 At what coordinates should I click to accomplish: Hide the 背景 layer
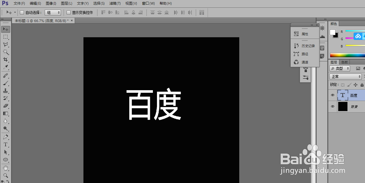333,106
